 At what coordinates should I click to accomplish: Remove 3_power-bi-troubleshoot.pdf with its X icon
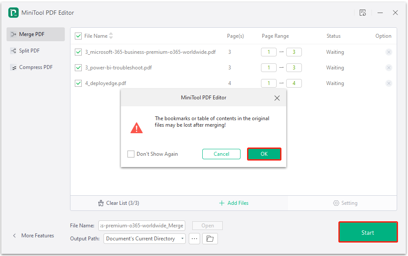pyautogui.click(x=389, y=68)
